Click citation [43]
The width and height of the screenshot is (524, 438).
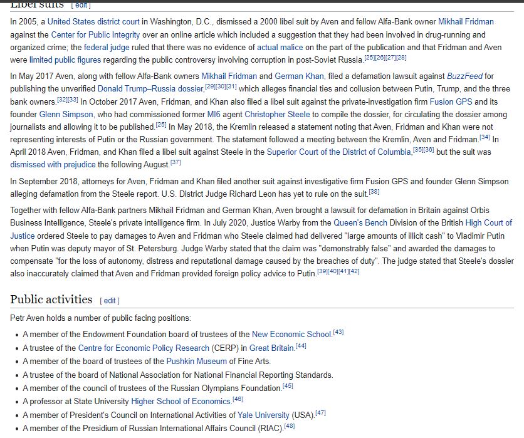(x=338, y=332)
